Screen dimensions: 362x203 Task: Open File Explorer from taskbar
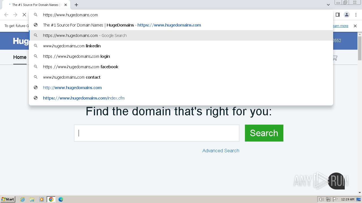click(x=32, y=199)
